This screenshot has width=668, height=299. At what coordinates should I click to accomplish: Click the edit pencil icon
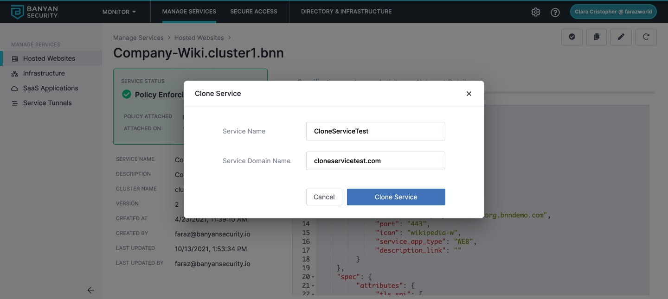tap(621, 37)
